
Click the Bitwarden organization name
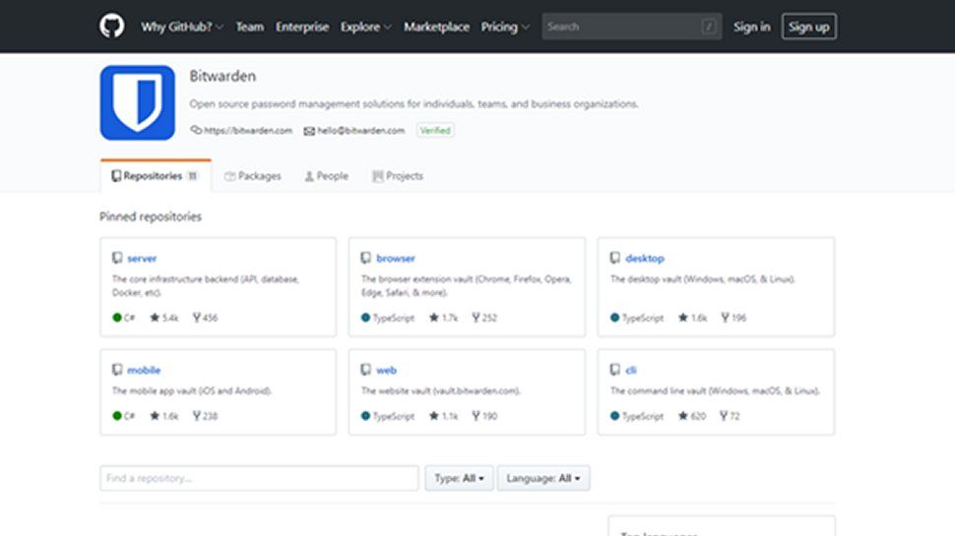click(x=223, y=76)
